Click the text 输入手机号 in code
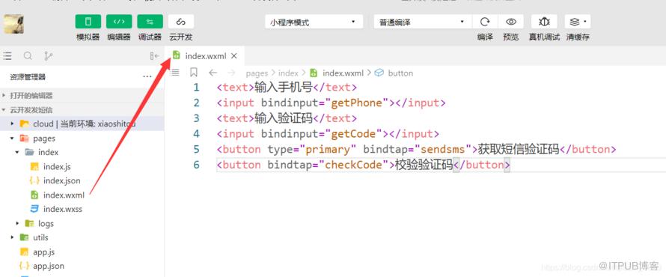Viewport: 666px width, 277px height. (x=284, y=88)
